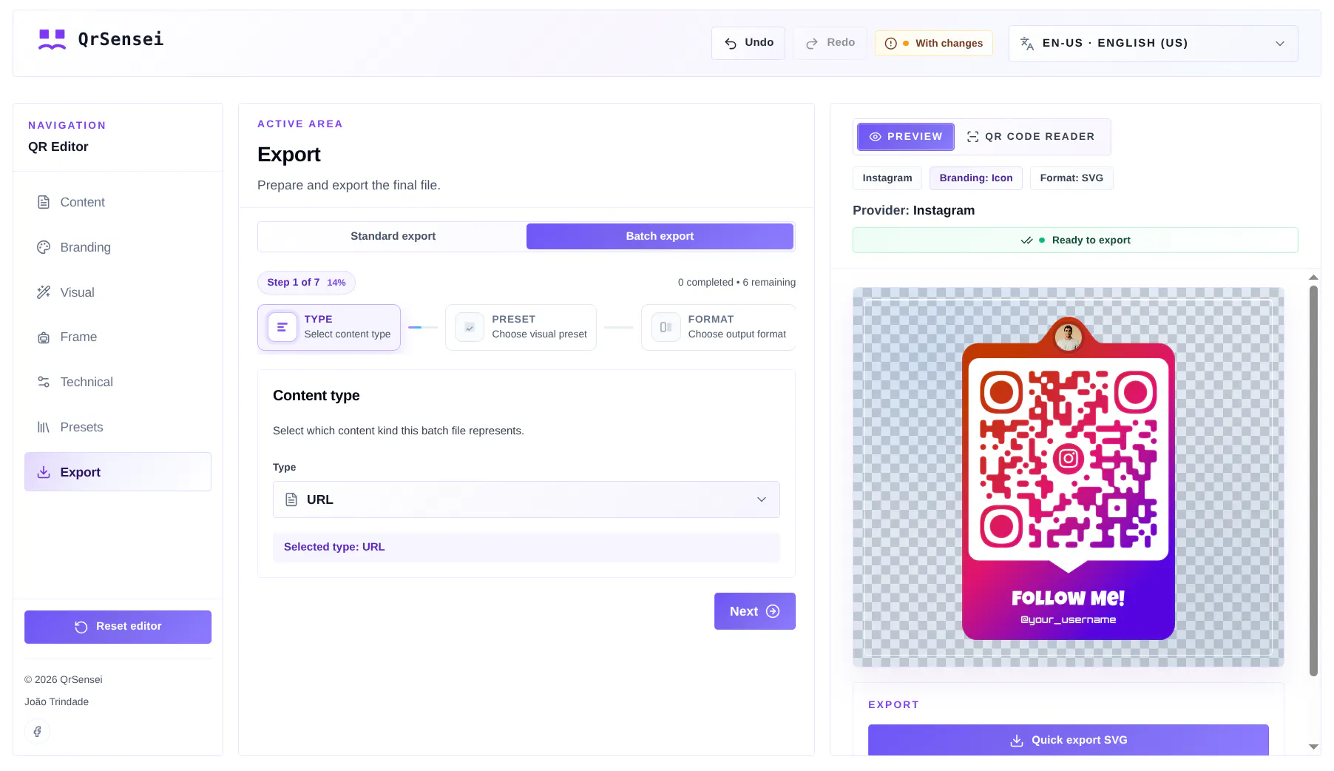The image size is (1334, 771).
Task: Click the Step 1 of 7 progress pill
Action: (x=306, y=283)
